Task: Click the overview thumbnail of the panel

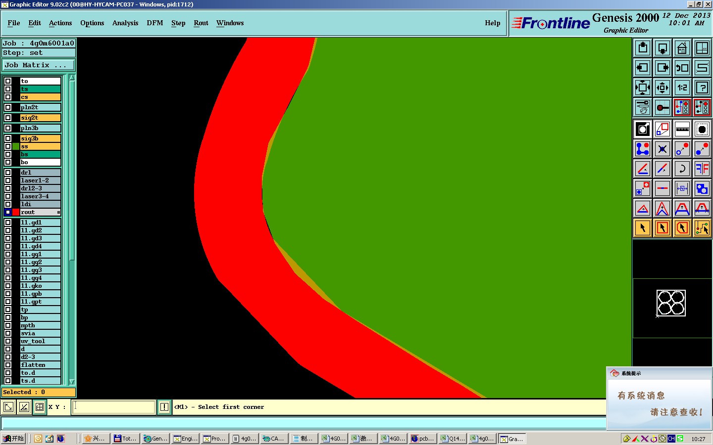Action: 671,303
